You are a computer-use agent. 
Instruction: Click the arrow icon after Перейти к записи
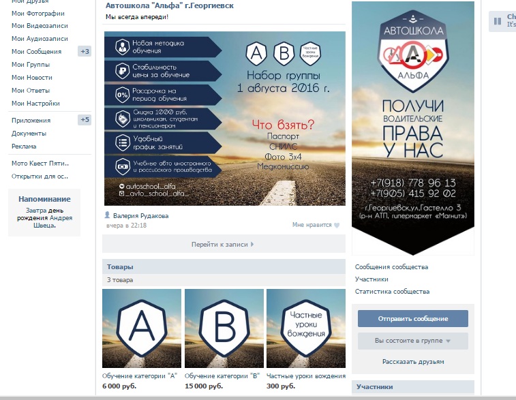pos(252,245)
